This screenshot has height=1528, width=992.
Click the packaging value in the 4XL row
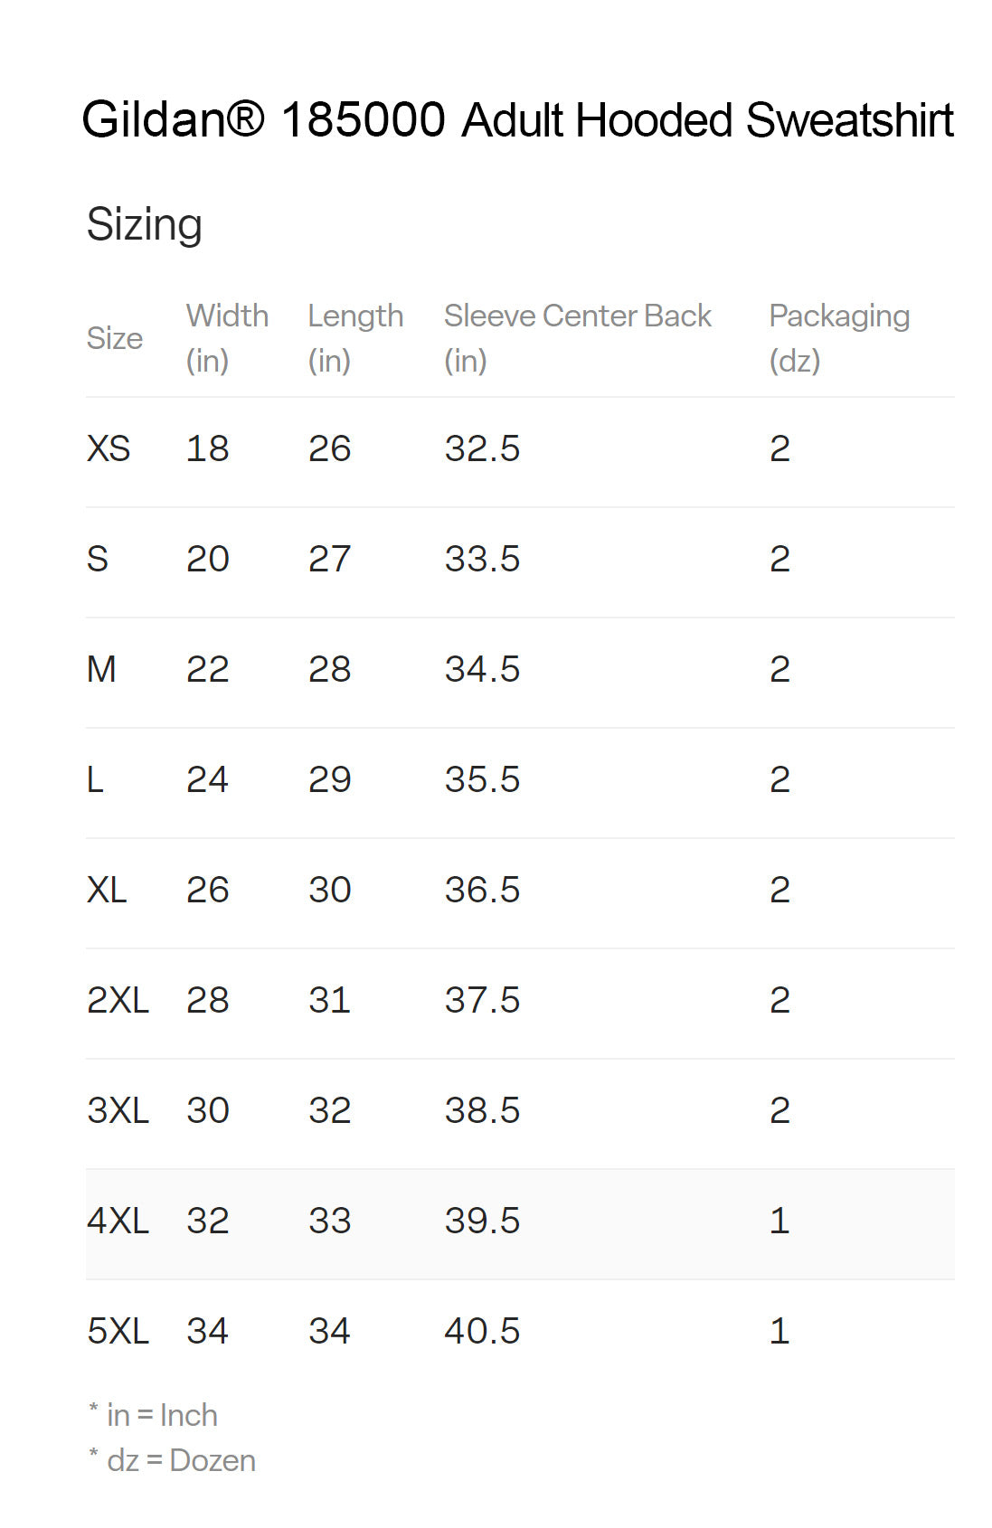coord(779,1221)
